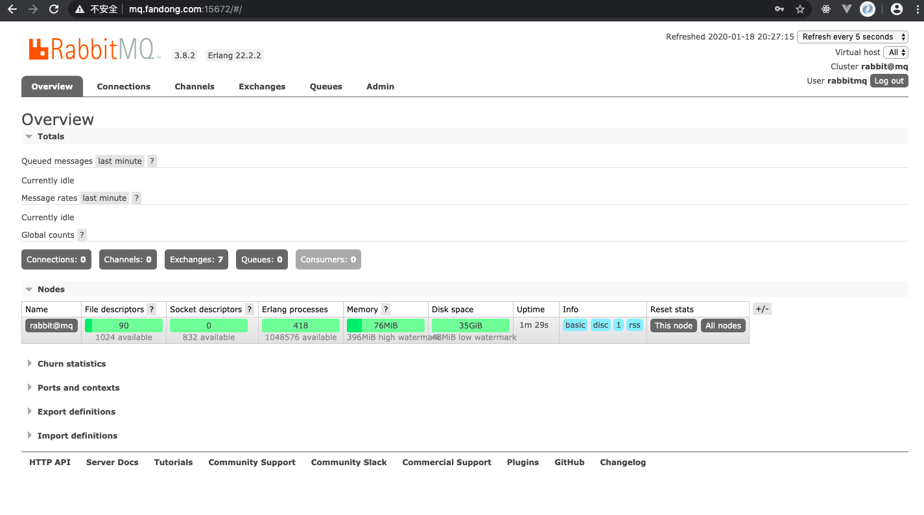The height and width of the screenshot is (515, 924).
Task: Click the browser forward arrow
Action: [33, 9]
